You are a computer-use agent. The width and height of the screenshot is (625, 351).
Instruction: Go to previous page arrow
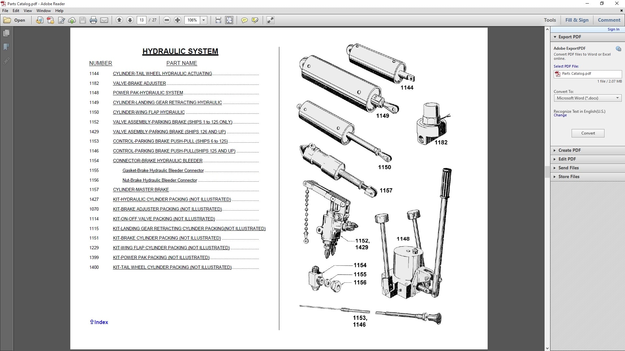tap(119, 20)
